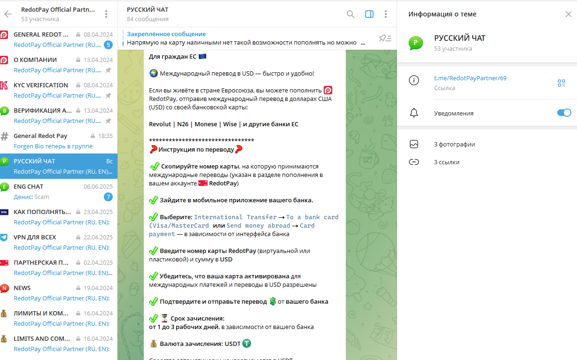Click the unread badge 7 on ENG CHAT
The width and height of the screenshot is (577, 360).
click(x=108, y=197)
